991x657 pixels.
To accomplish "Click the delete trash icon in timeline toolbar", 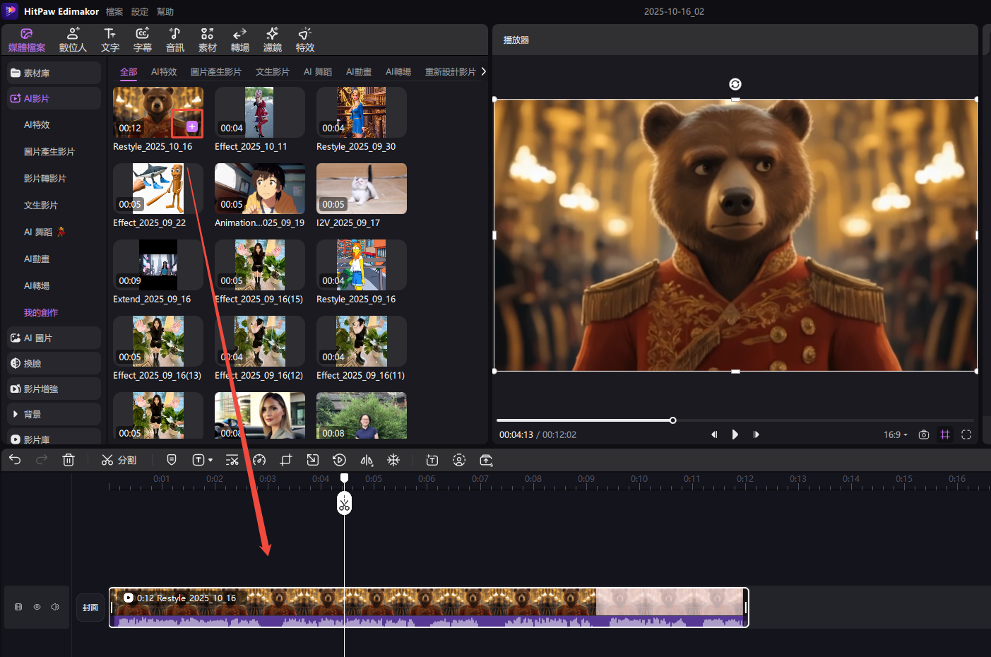I will (x=69, y=460).
